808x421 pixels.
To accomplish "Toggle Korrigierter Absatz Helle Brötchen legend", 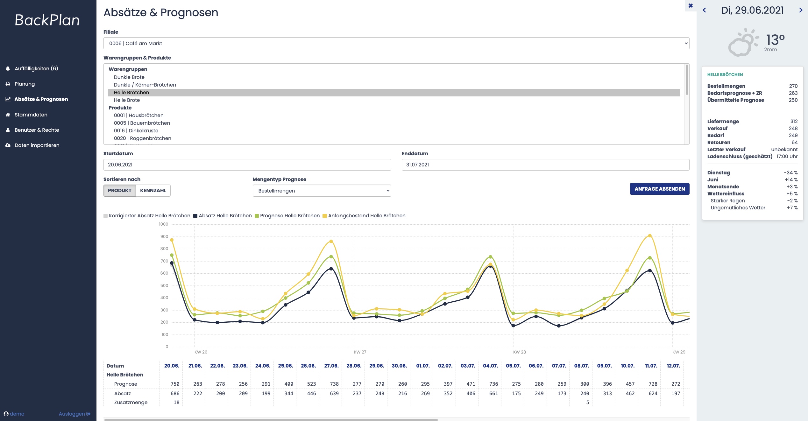I will point(147,216).
